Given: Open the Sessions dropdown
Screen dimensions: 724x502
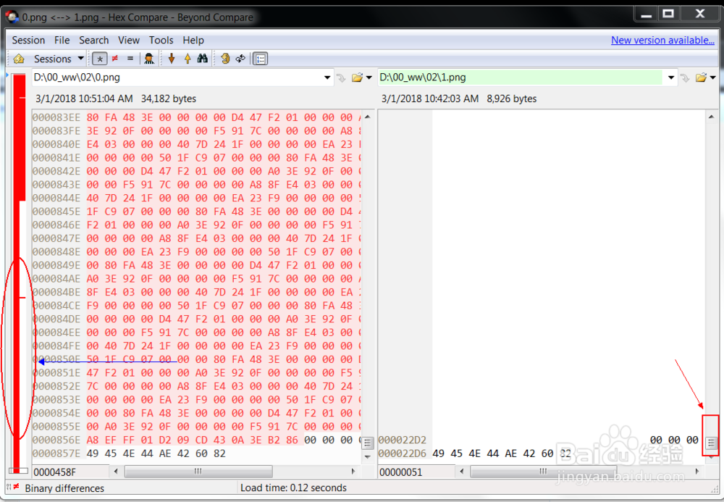Looking at the screenshot, I should (59, 59).
